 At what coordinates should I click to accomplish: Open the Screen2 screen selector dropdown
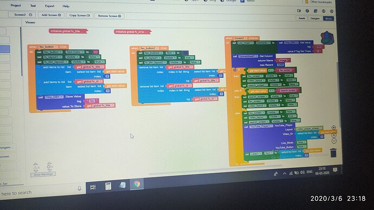[22, 15]
